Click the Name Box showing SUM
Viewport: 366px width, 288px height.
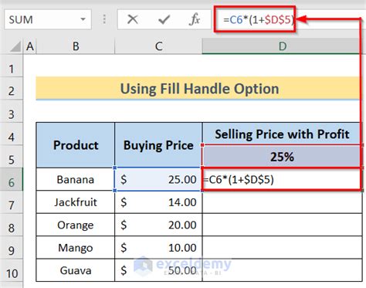pyautogui.click(x=48, y=19)
